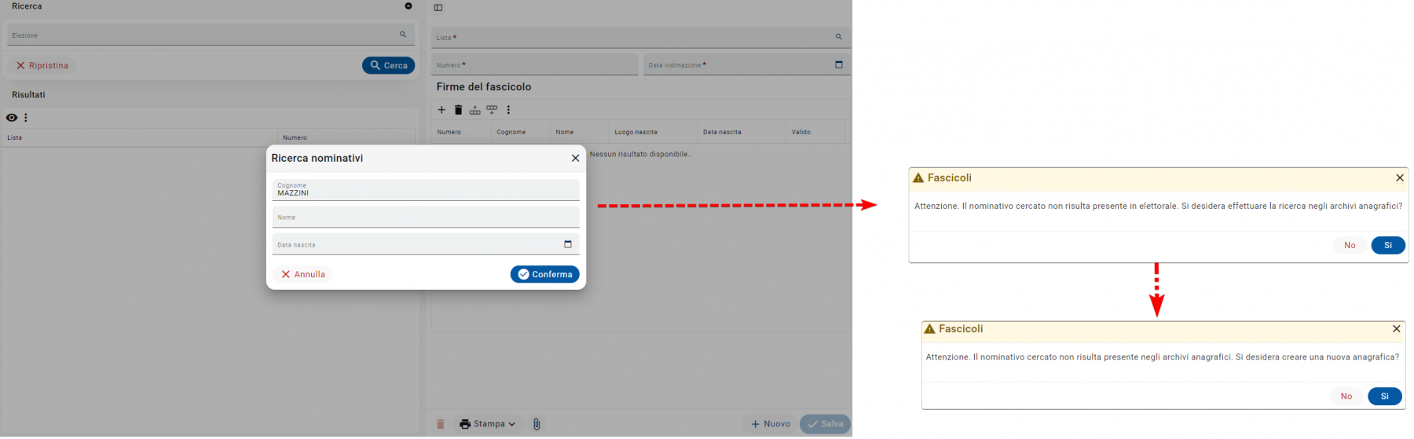Image resolution: width=1414 pixels, height=439 pixels.
Task: Toggle the eye visibility icon in Risultati
Action: pyautogui.click(x=12, y=118)
